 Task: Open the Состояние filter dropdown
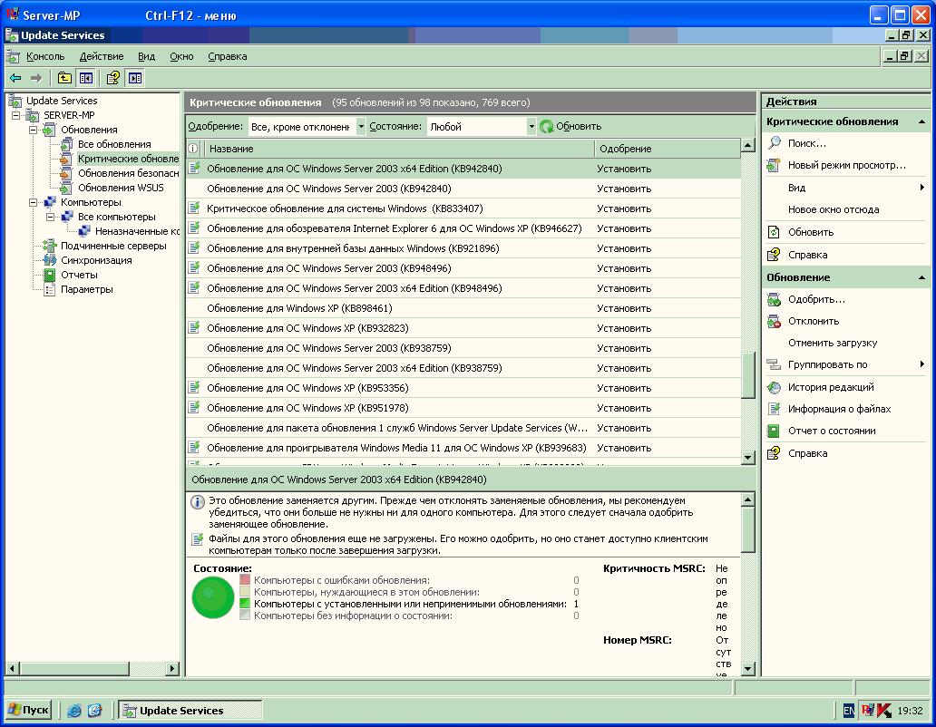pyautogui.click(x=531, y=126)
